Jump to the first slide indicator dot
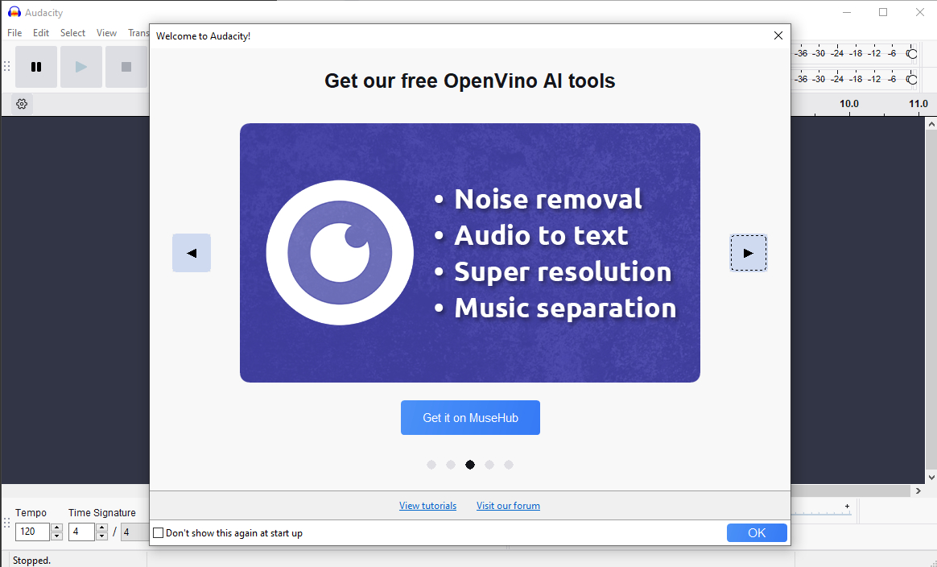Image resolution: width=937 pixels, height=567 pixels. point(431,465)
